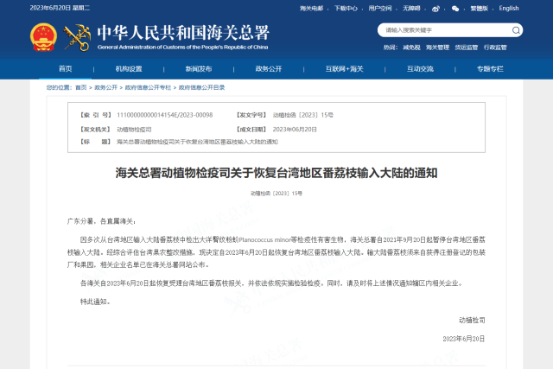Open the 机构设置 navigation menu

coord(128,67)
